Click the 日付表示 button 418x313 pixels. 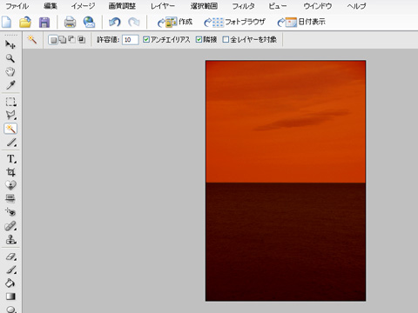tap(301, 22)
